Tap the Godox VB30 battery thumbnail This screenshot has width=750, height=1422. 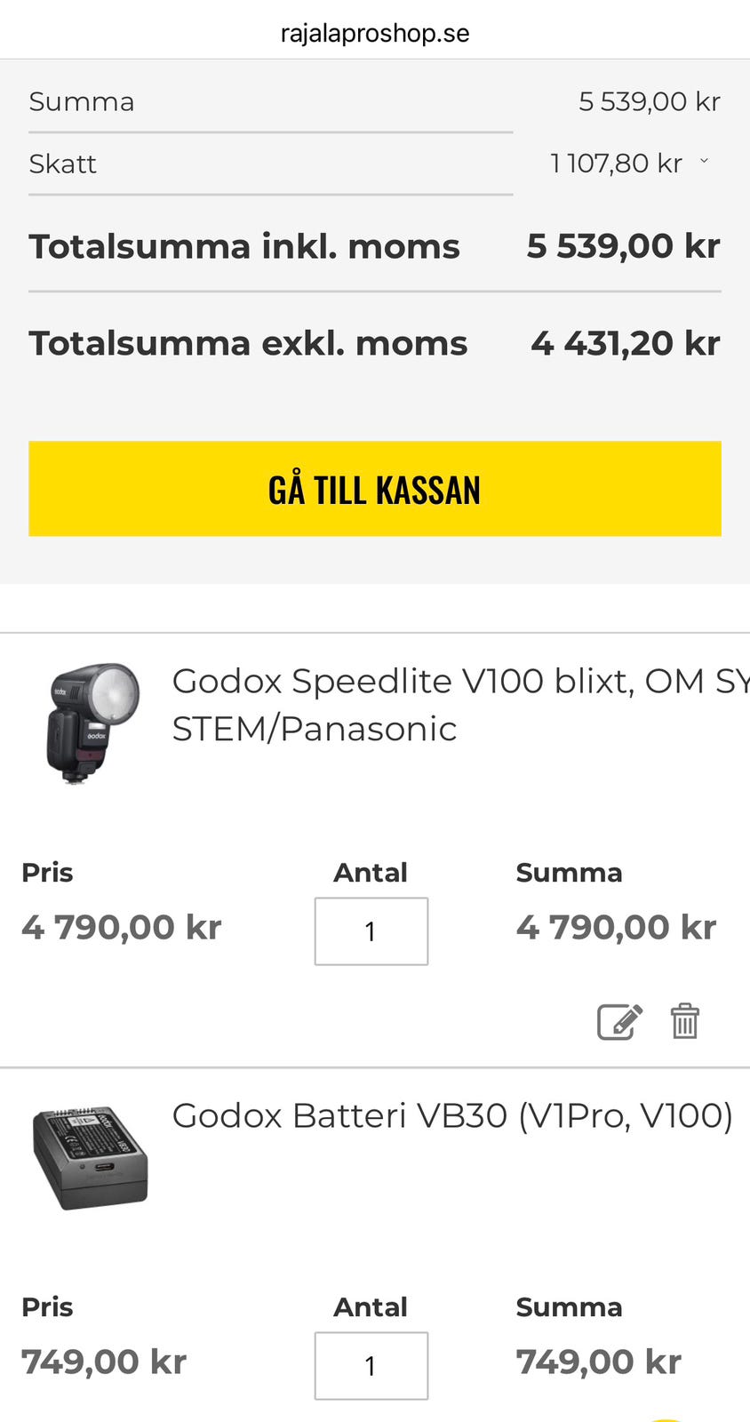point(90,1158)
